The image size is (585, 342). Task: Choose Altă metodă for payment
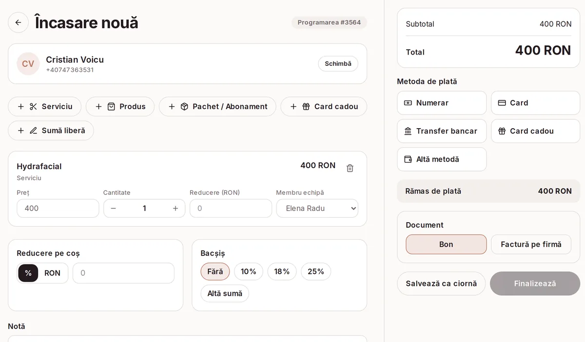442,160
